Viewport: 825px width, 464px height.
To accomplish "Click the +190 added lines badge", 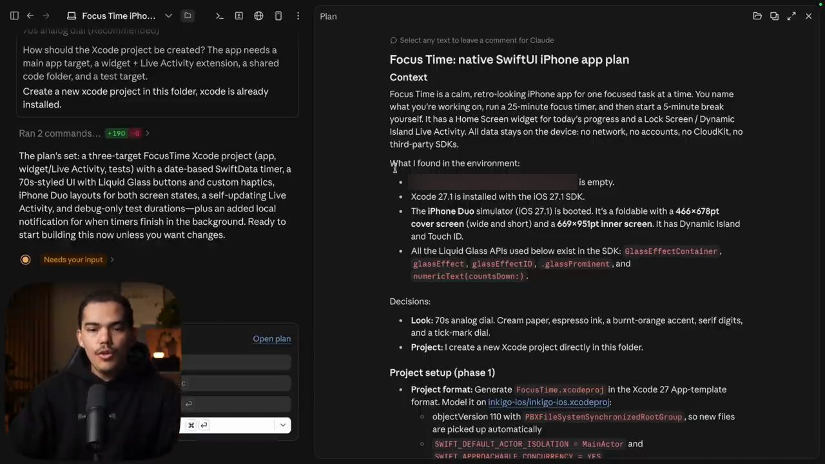I will (x=116, y=133).
